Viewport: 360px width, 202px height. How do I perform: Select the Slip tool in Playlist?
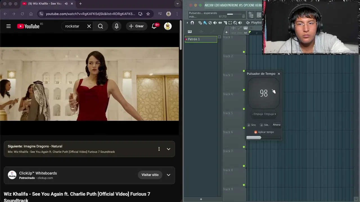click(x=220, y=23)
